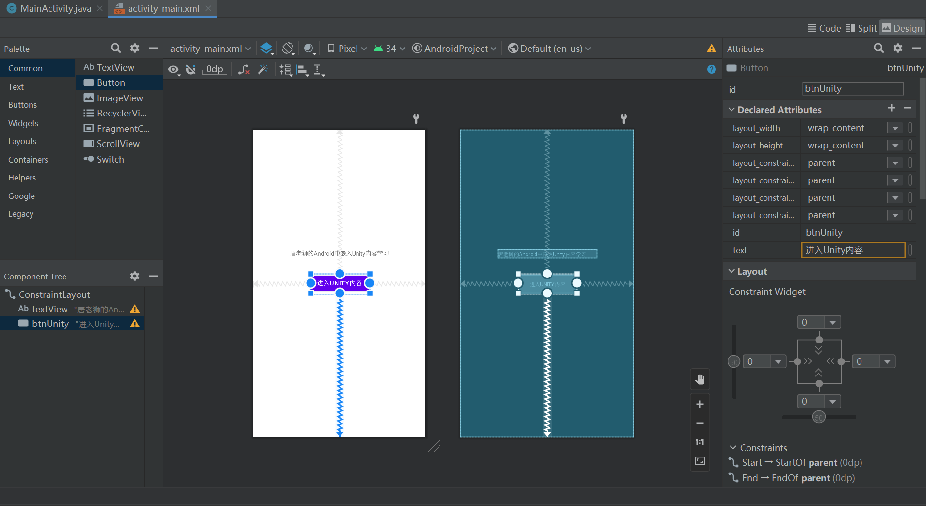Collapse the Declared Attributes section

[731, 110]
